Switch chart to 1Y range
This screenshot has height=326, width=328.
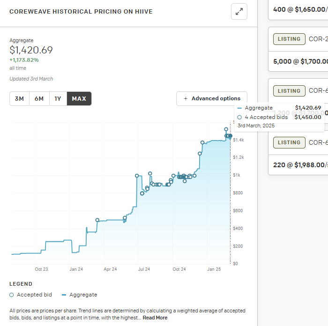point(58,98)
